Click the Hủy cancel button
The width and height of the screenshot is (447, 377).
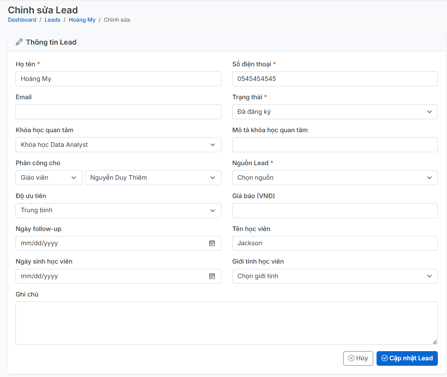pyautogui.click(x=358, y=358)
